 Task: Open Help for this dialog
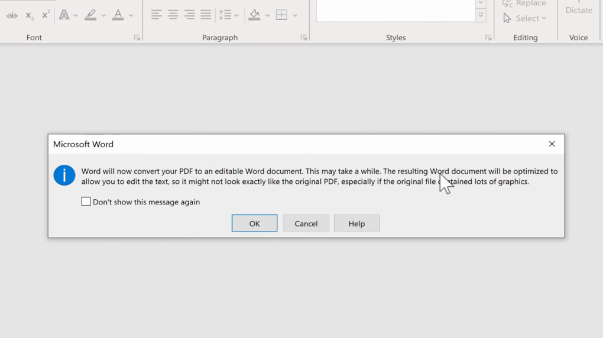pyautogui.click(x=356, y=223)
